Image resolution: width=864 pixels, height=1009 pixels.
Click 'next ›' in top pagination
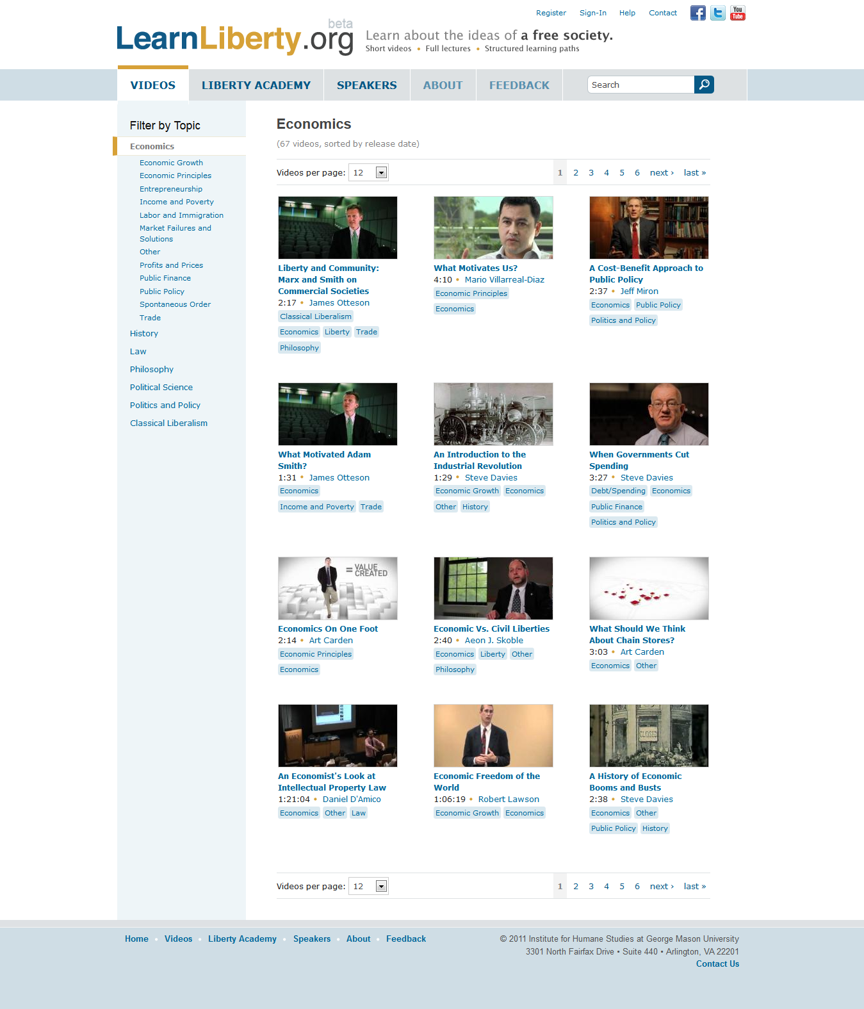click(662, 172)
